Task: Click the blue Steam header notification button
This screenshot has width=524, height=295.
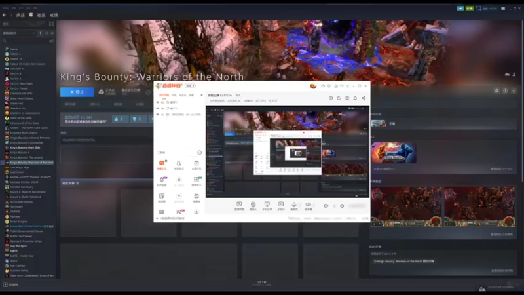Action: 460,9
